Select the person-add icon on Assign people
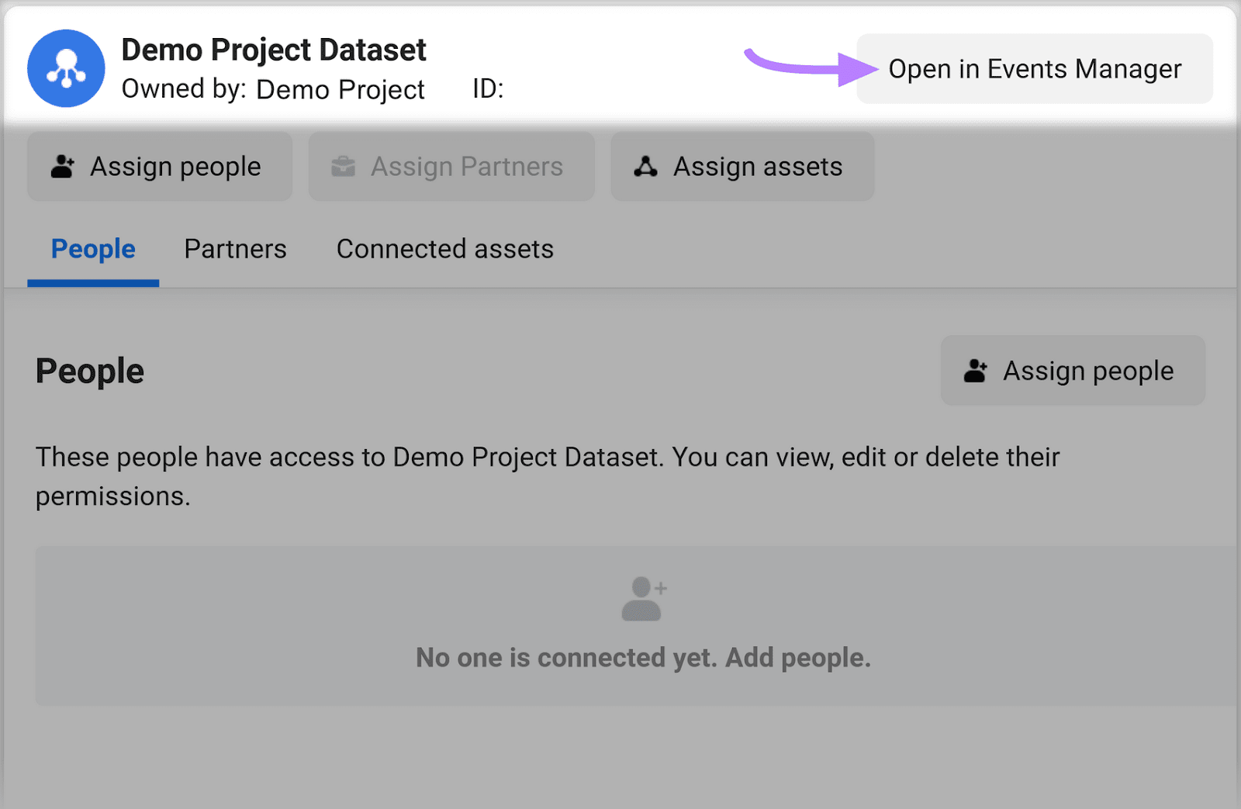Screen dimensions: 1241x809 point(61,165)
